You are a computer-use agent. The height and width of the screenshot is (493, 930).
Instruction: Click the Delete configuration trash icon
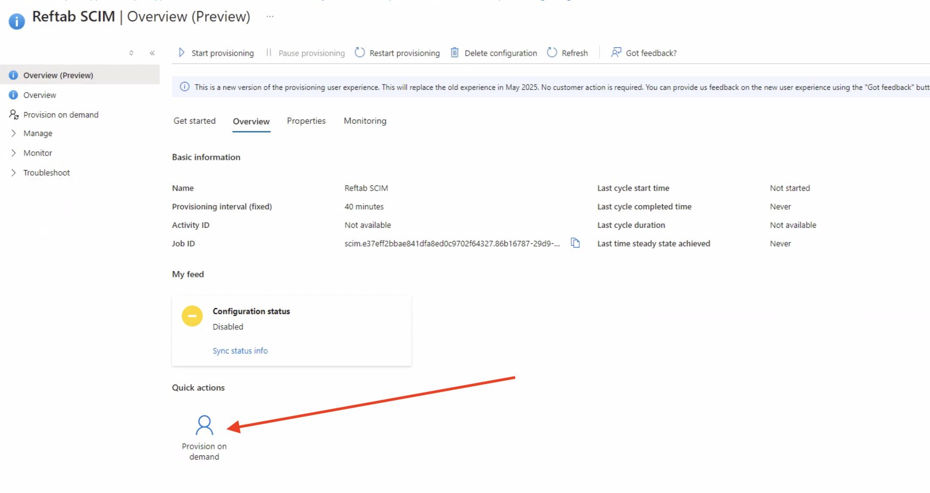click(x=454, y=53)
